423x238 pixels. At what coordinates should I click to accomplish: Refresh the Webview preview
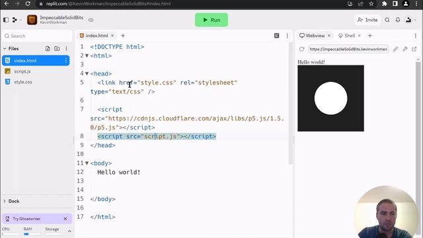[302, 49]
